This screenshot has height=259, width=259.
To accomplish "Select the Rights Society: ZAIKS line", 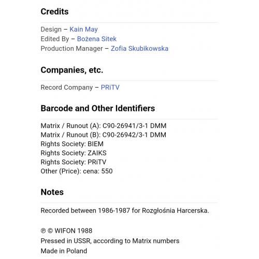I will click(74, 153).
